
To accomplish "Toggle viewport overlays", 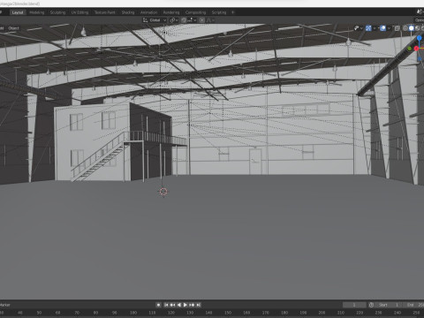I will 383,28.
